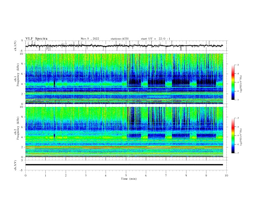
Task: Click the 'Time (min)' axis label
Action: (129, 179)
